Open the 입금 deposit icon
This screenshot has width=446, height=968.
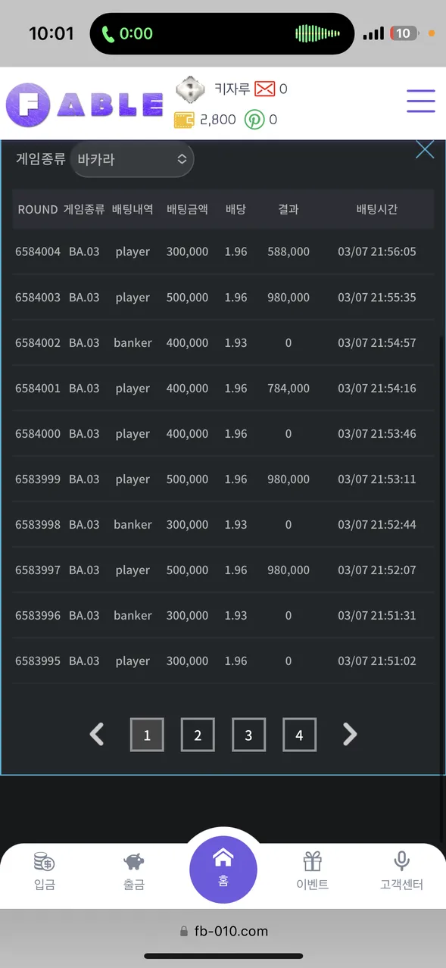45,870
